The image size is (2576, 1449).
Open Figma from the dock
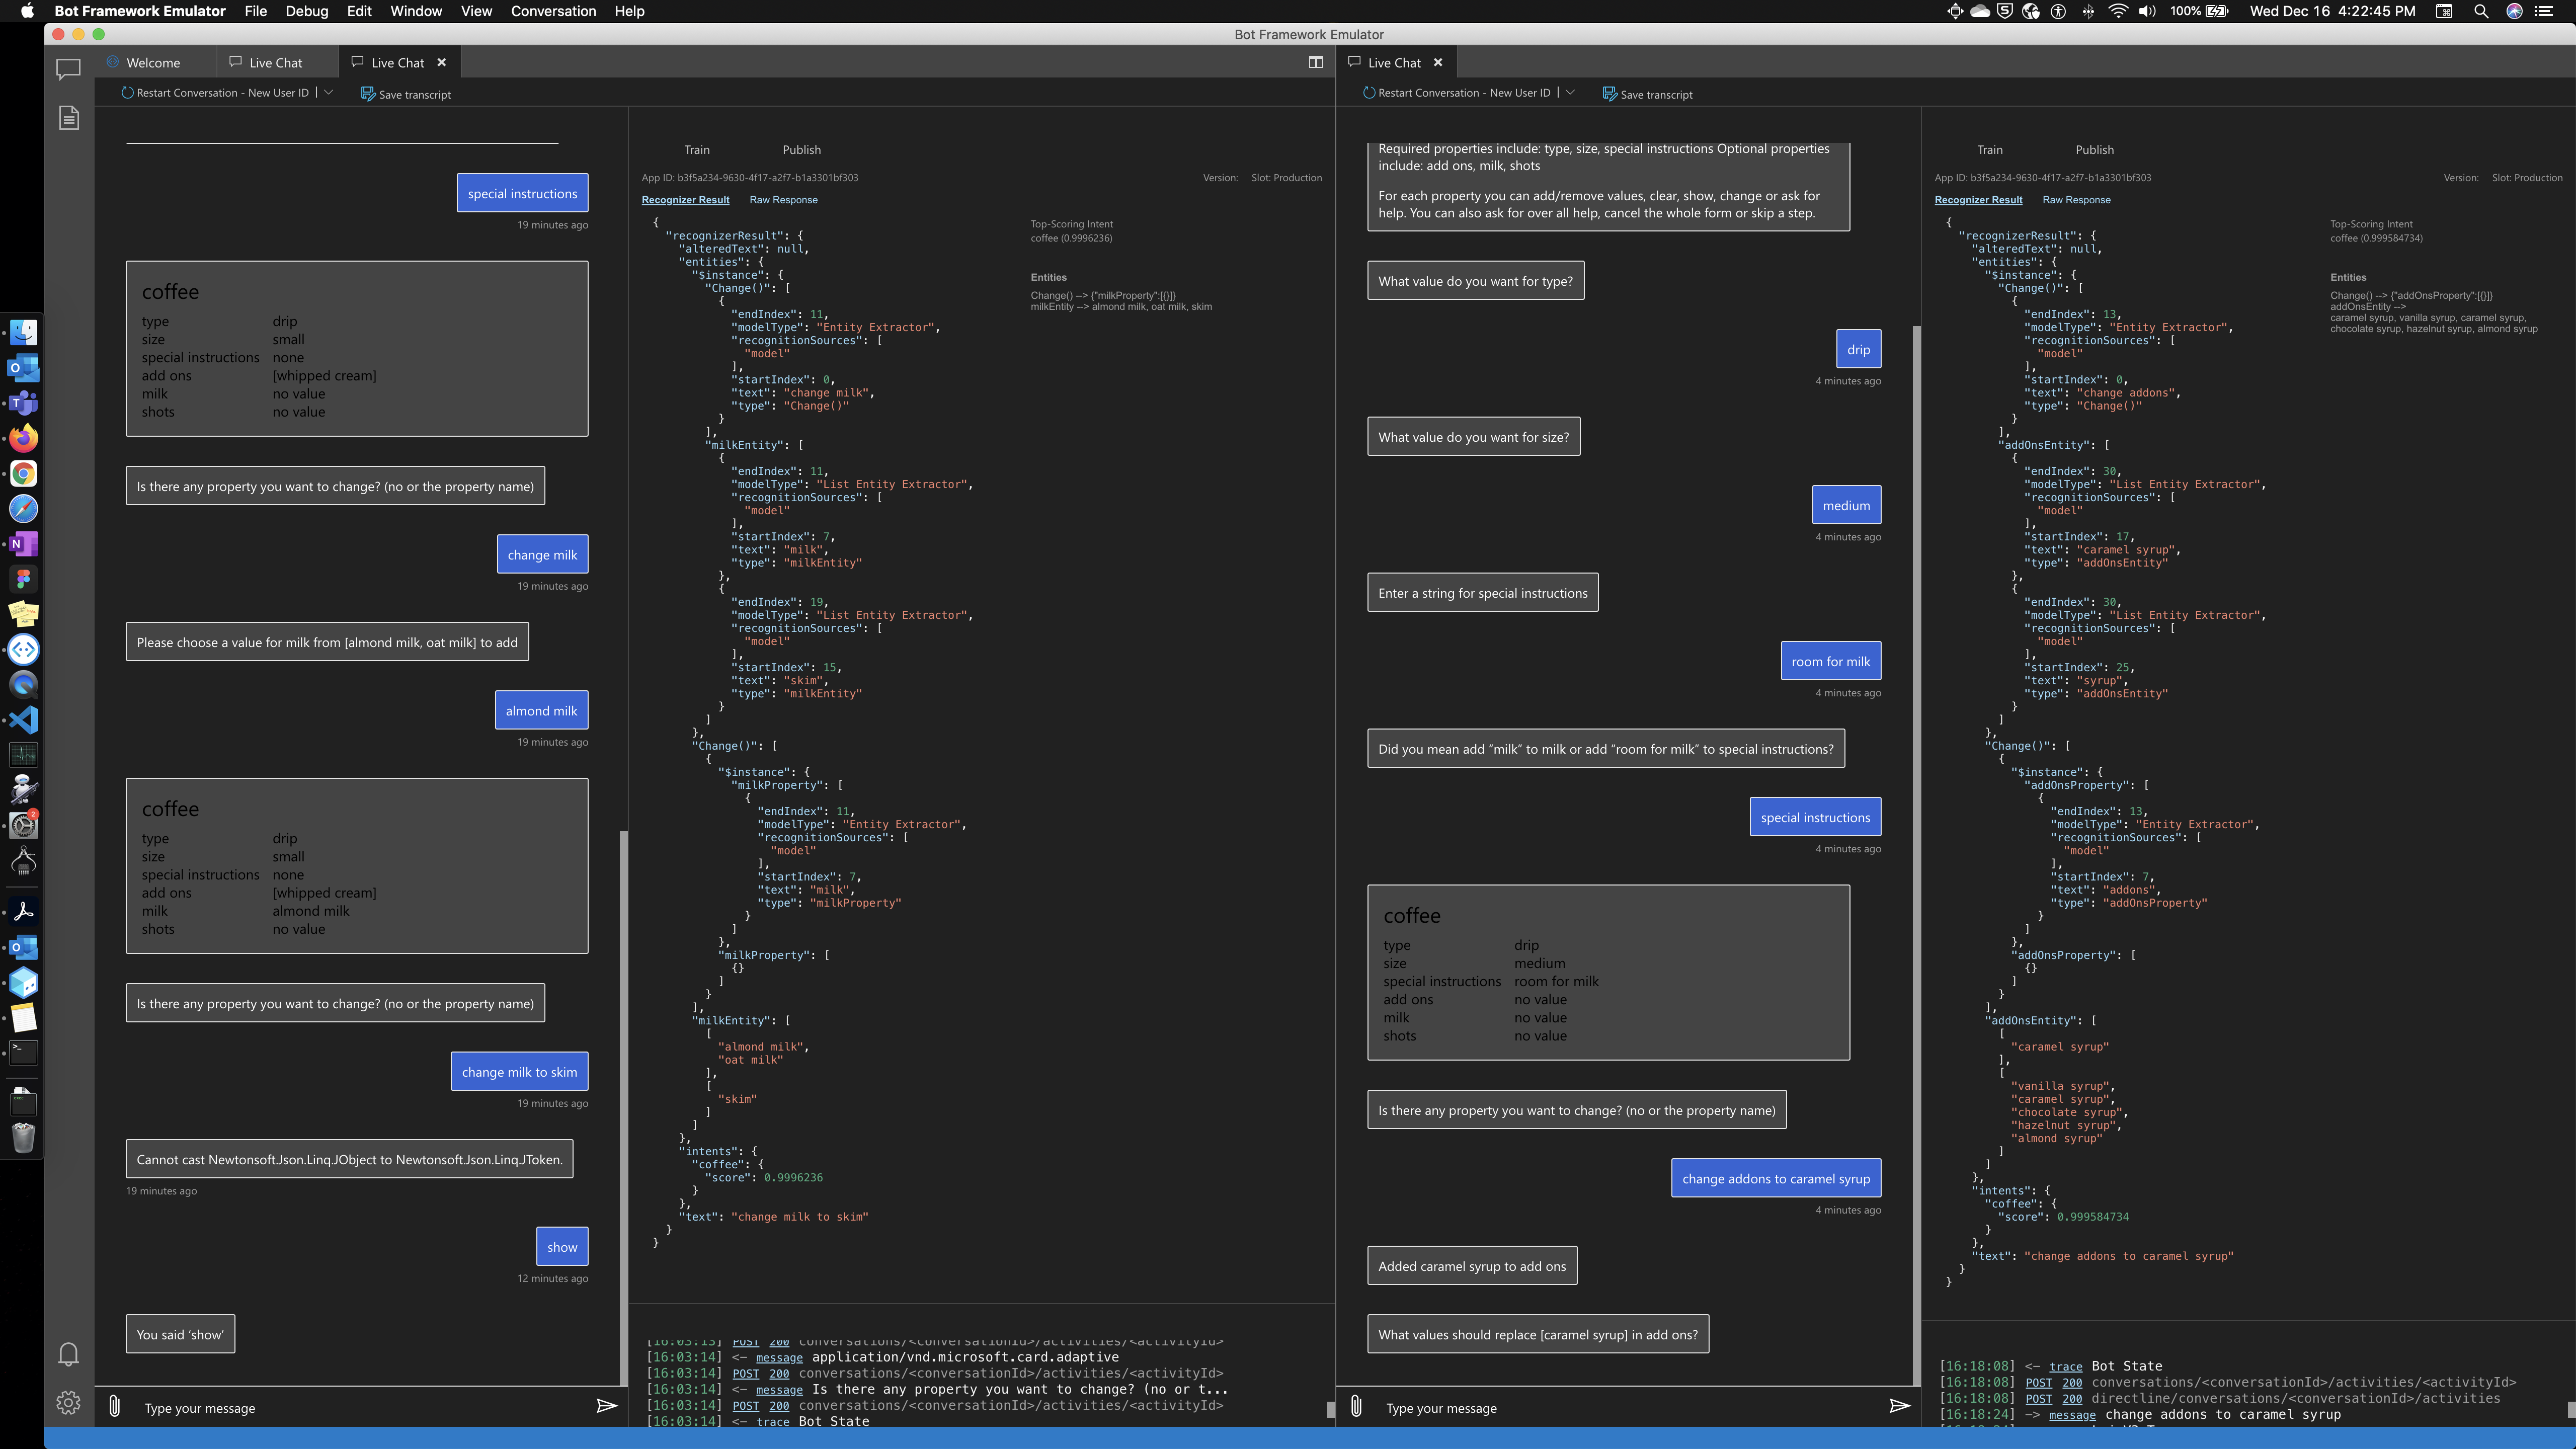(23, 578)
